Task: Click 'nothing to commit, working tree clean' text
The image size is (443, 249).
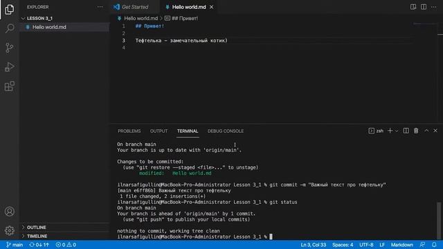Action: click(x=168, y=230)
